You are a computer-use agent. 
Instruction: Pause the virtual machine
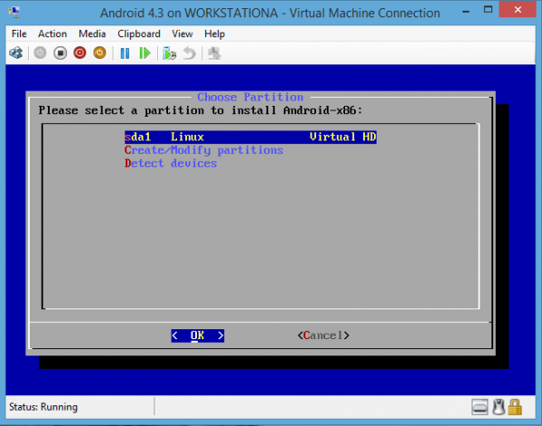(125, 53)
